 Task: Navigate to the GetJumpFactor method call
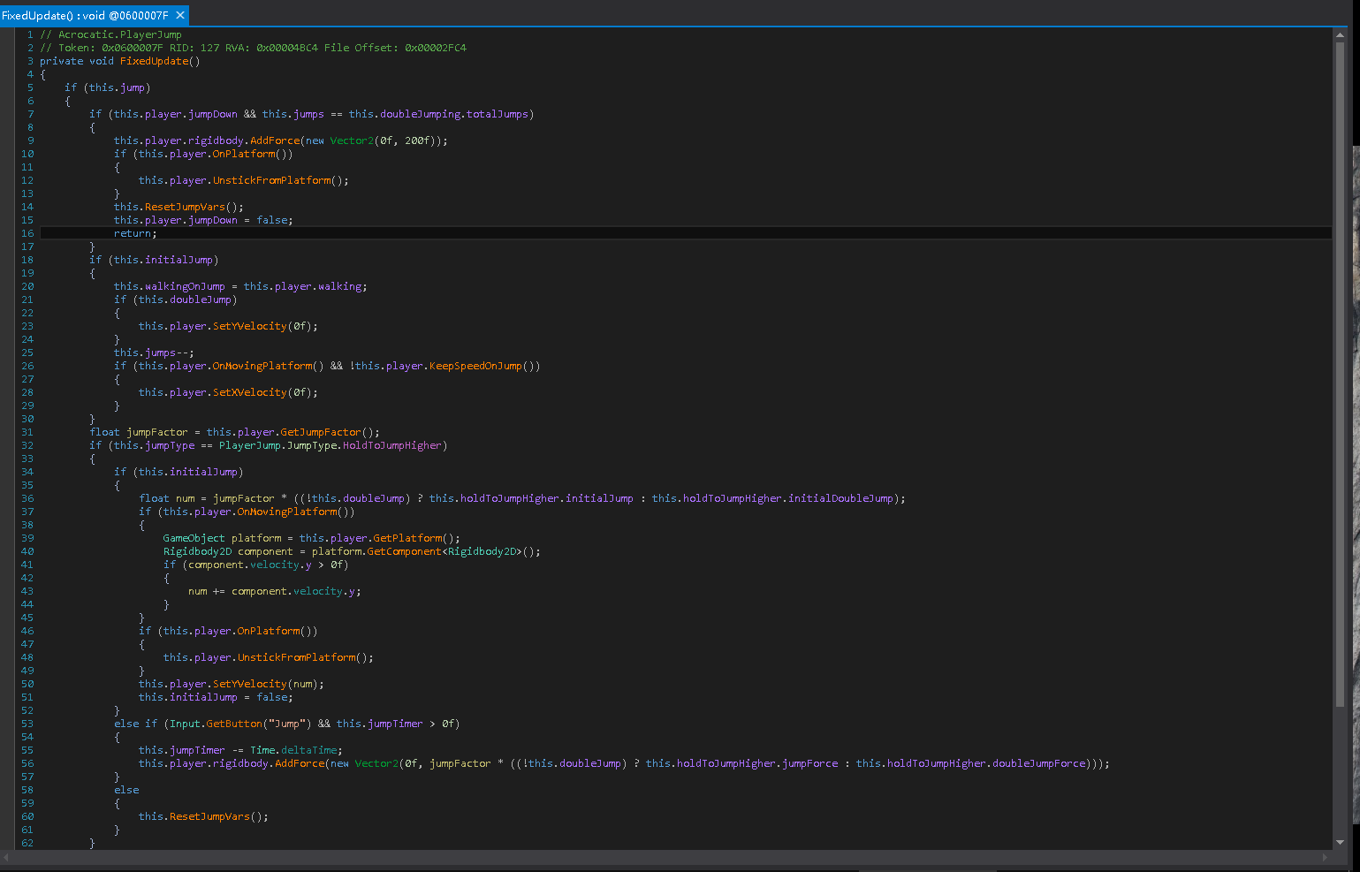(320, 432)
